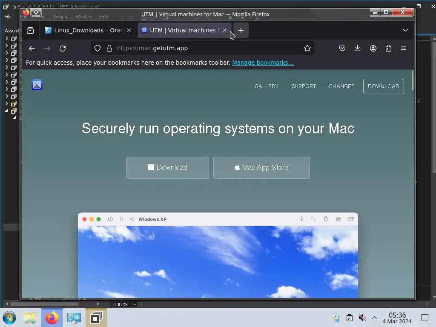Click the Mac App Store button

[261, 168]
